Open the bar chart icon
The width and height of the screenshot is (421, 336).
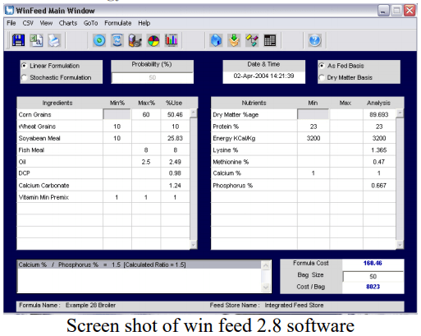point(172,40)
